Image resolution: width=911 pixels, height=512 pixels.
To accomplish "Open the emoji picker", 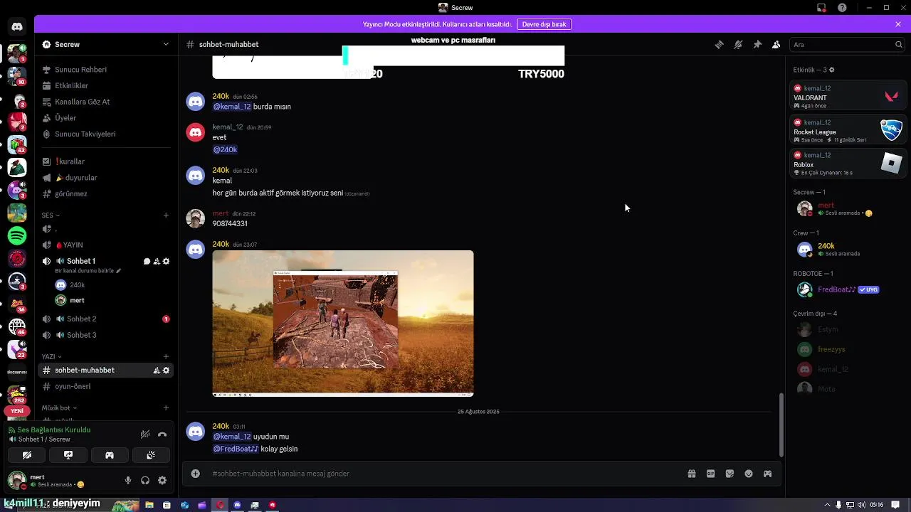I will (749, 474).
